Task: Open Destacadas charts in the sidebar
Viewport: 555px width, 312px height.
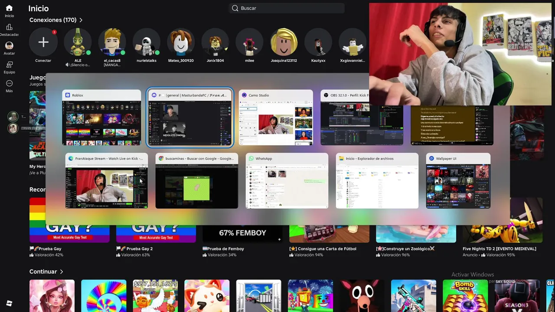Action: [9, 30]
